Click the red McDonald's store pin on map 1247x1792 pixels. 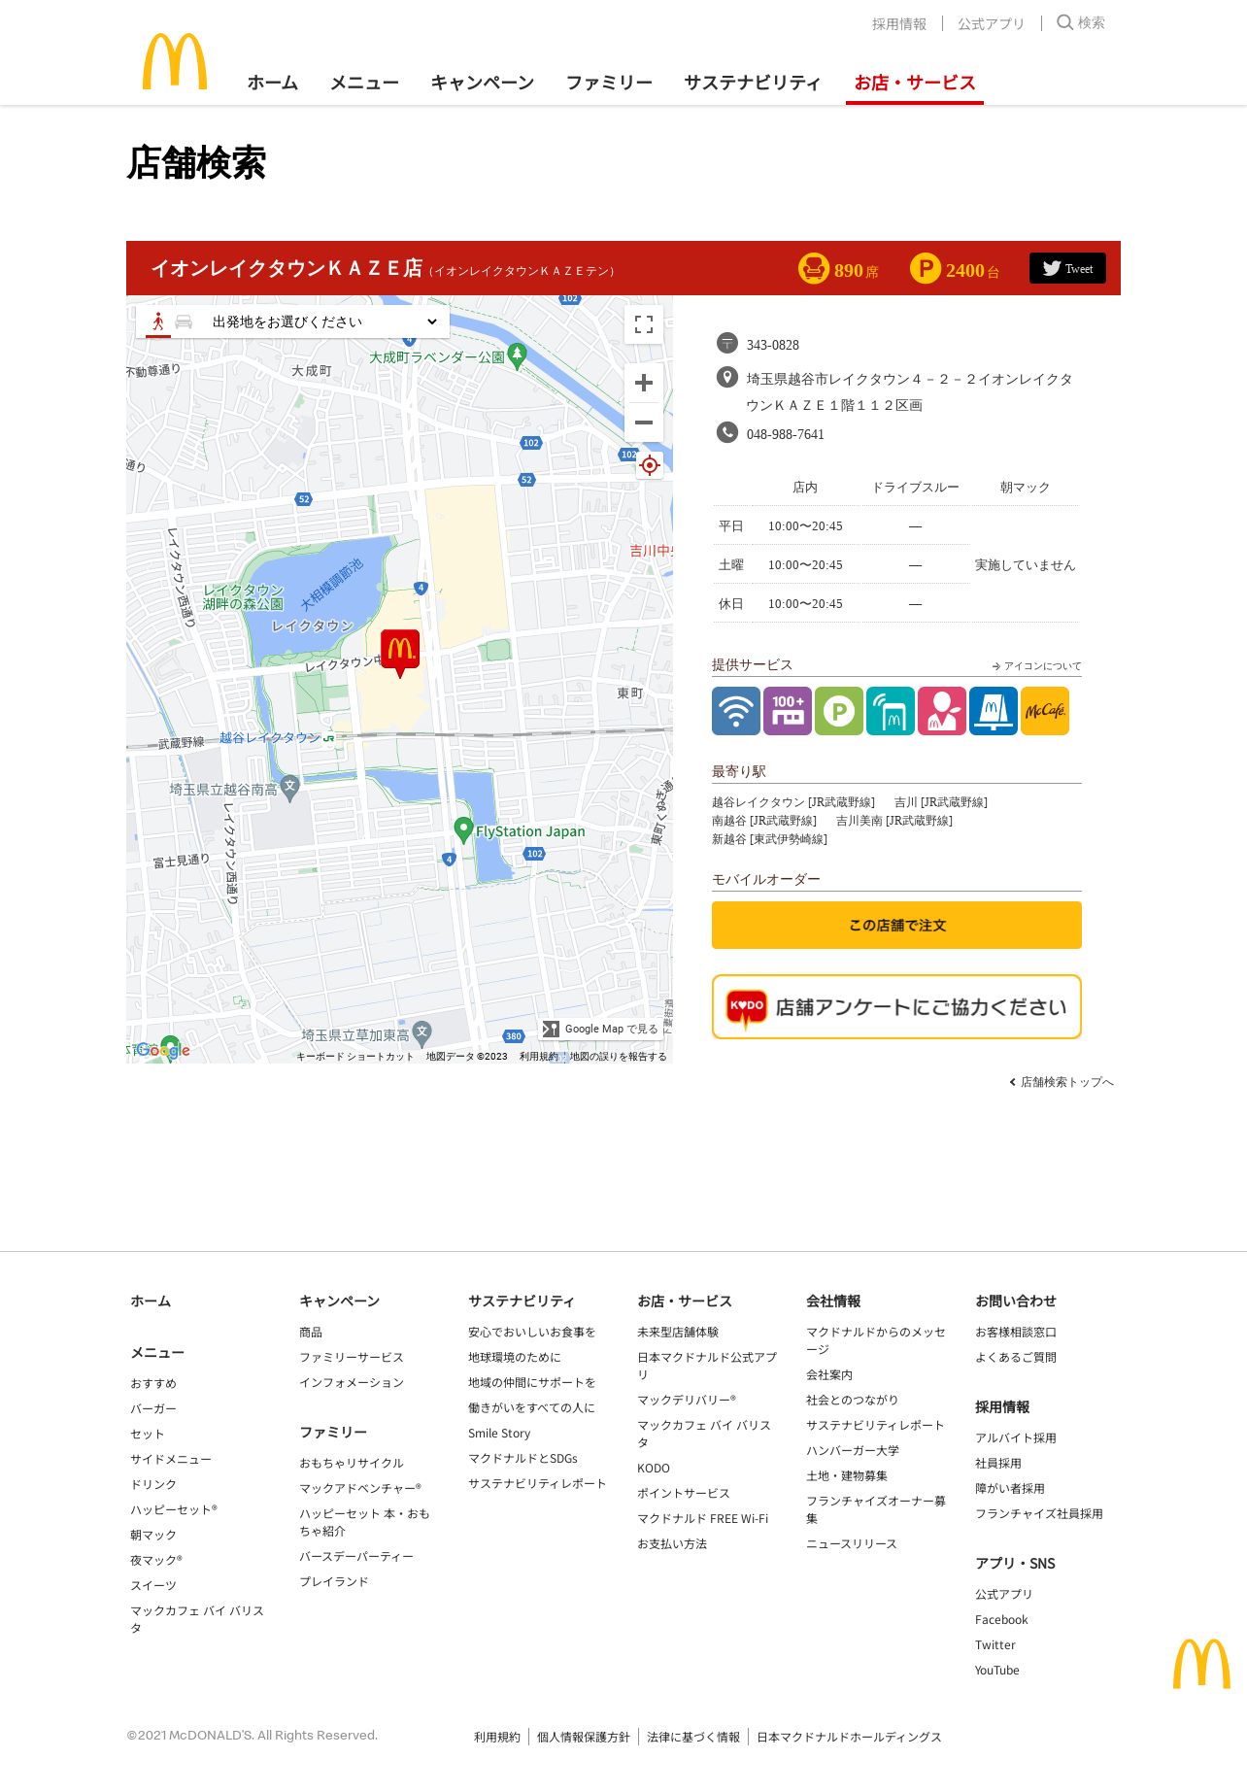tap(399, 653)
